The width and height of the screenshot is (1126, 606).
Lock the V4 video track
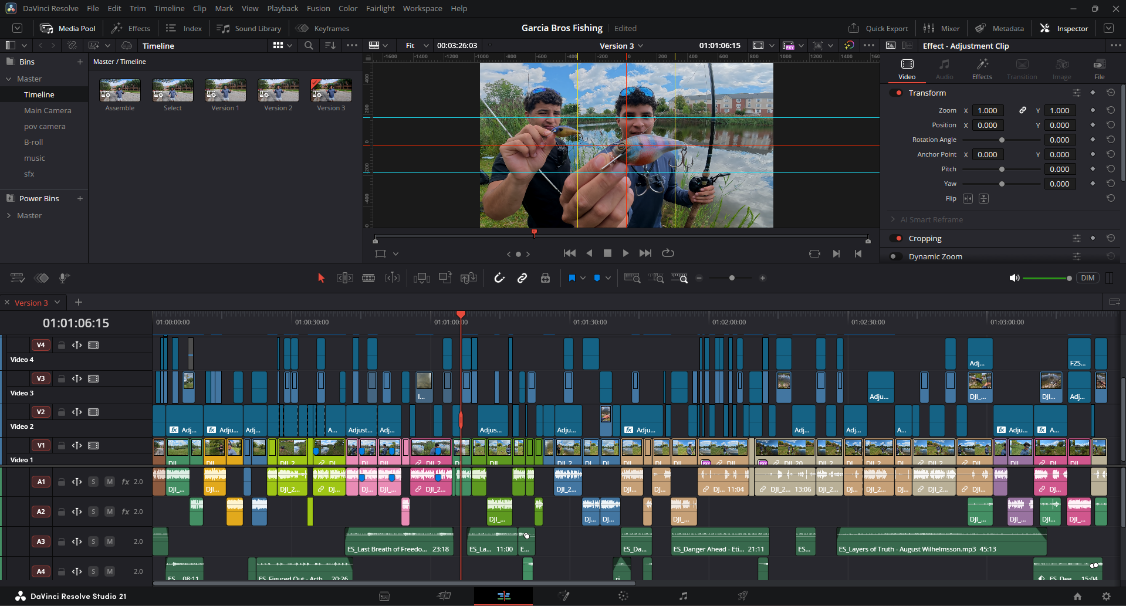61,345
